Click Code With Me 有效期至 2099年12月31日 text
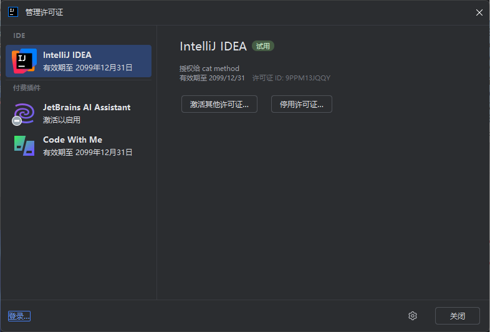Screen dimensions: 490x332 click(87, 153)
